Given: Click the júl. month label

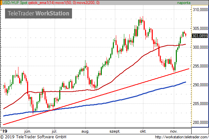Looking at the screenshot, I should click(x=55, y=131).
